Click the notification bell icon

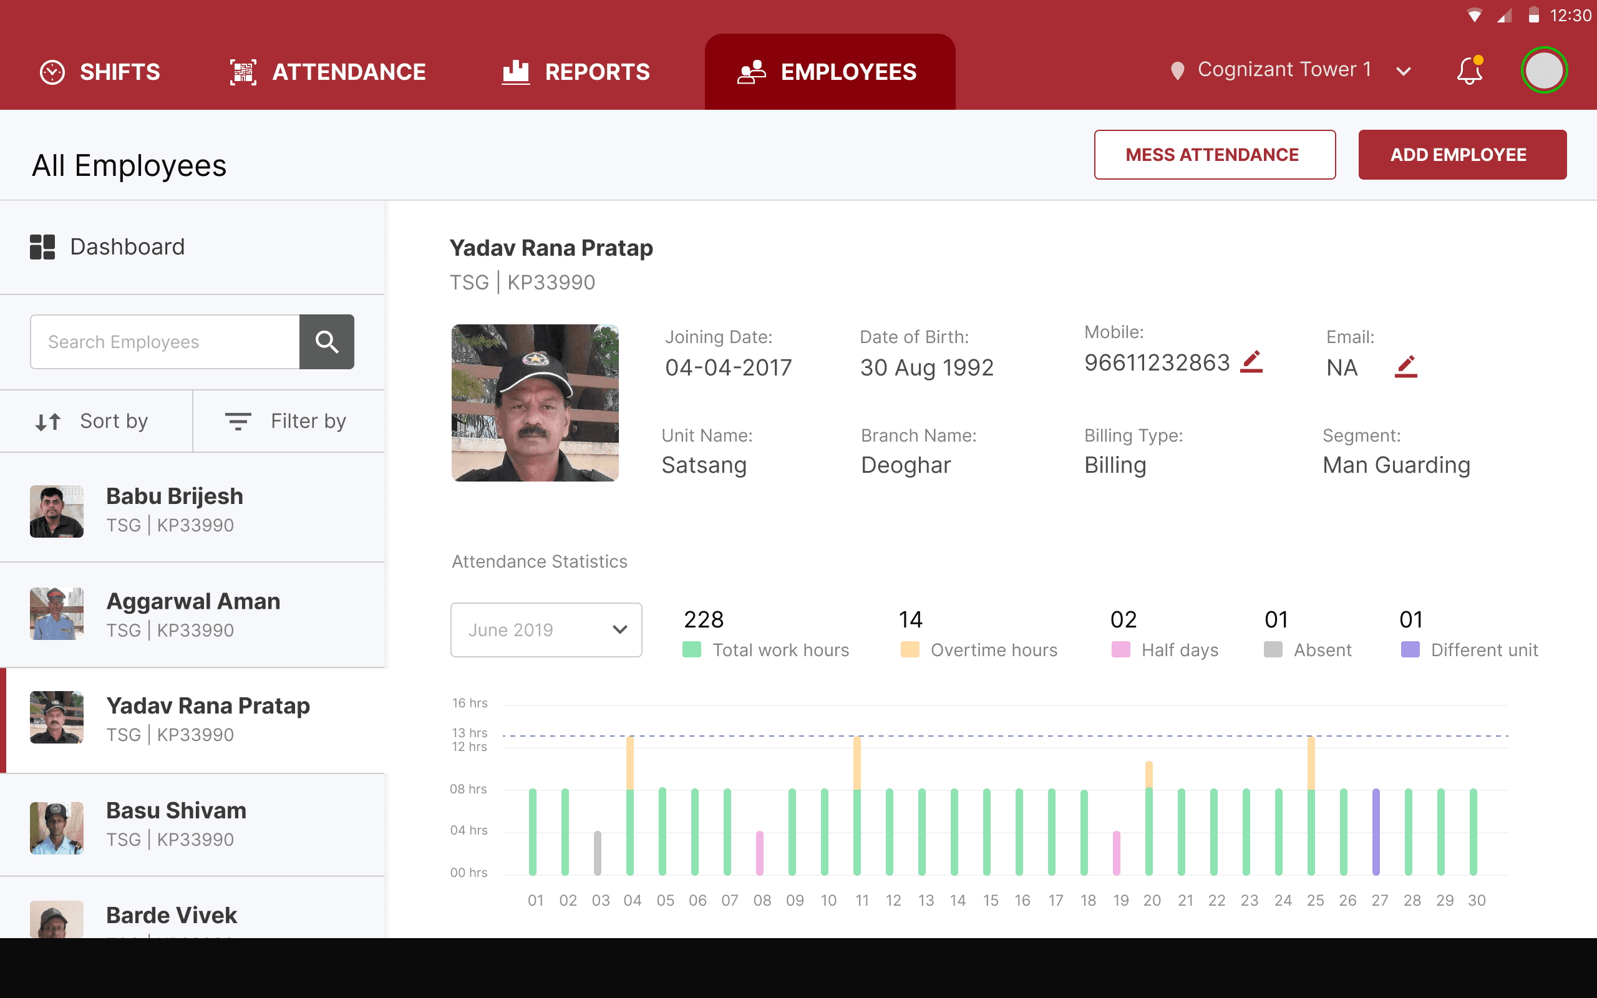1470,71
